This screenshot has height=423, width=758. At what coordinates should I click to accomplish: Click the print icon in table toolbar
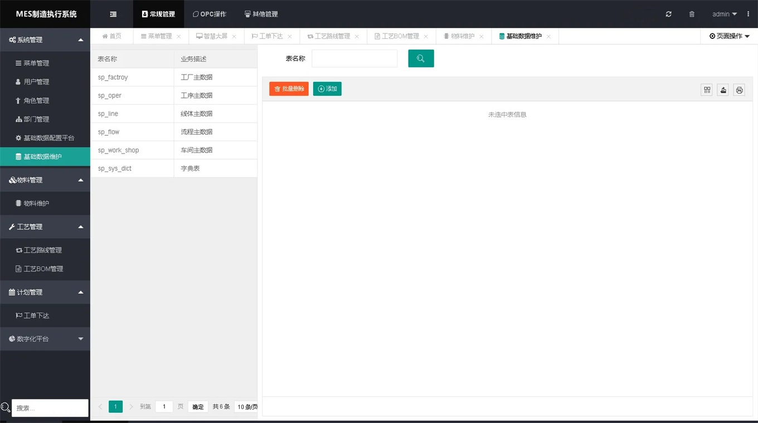[x=739, y=90]
